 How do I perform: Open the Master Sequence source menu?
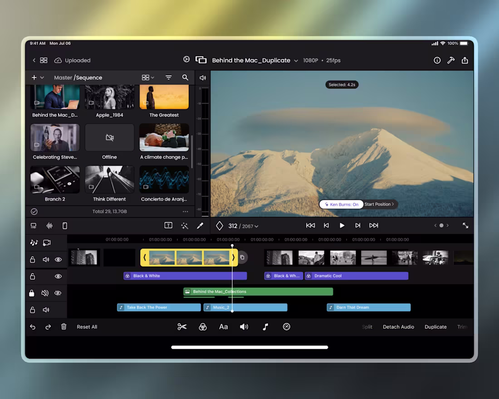tap(78, 78)
